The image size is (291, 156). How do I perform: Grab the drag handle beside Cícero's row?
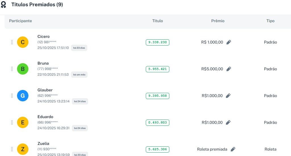point(12,42)
